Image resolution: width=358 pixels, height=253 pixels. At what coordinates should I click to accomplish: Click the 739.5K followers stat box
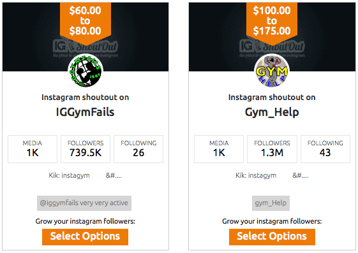86,149
